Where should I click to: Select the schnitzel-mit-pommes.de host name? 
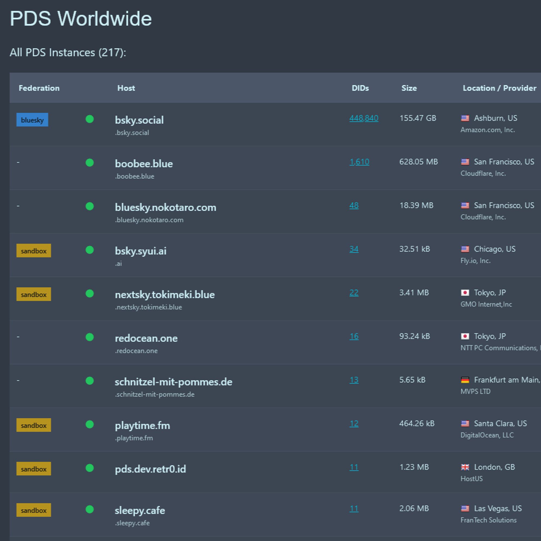pyautogui.click(x=174, y=382)
